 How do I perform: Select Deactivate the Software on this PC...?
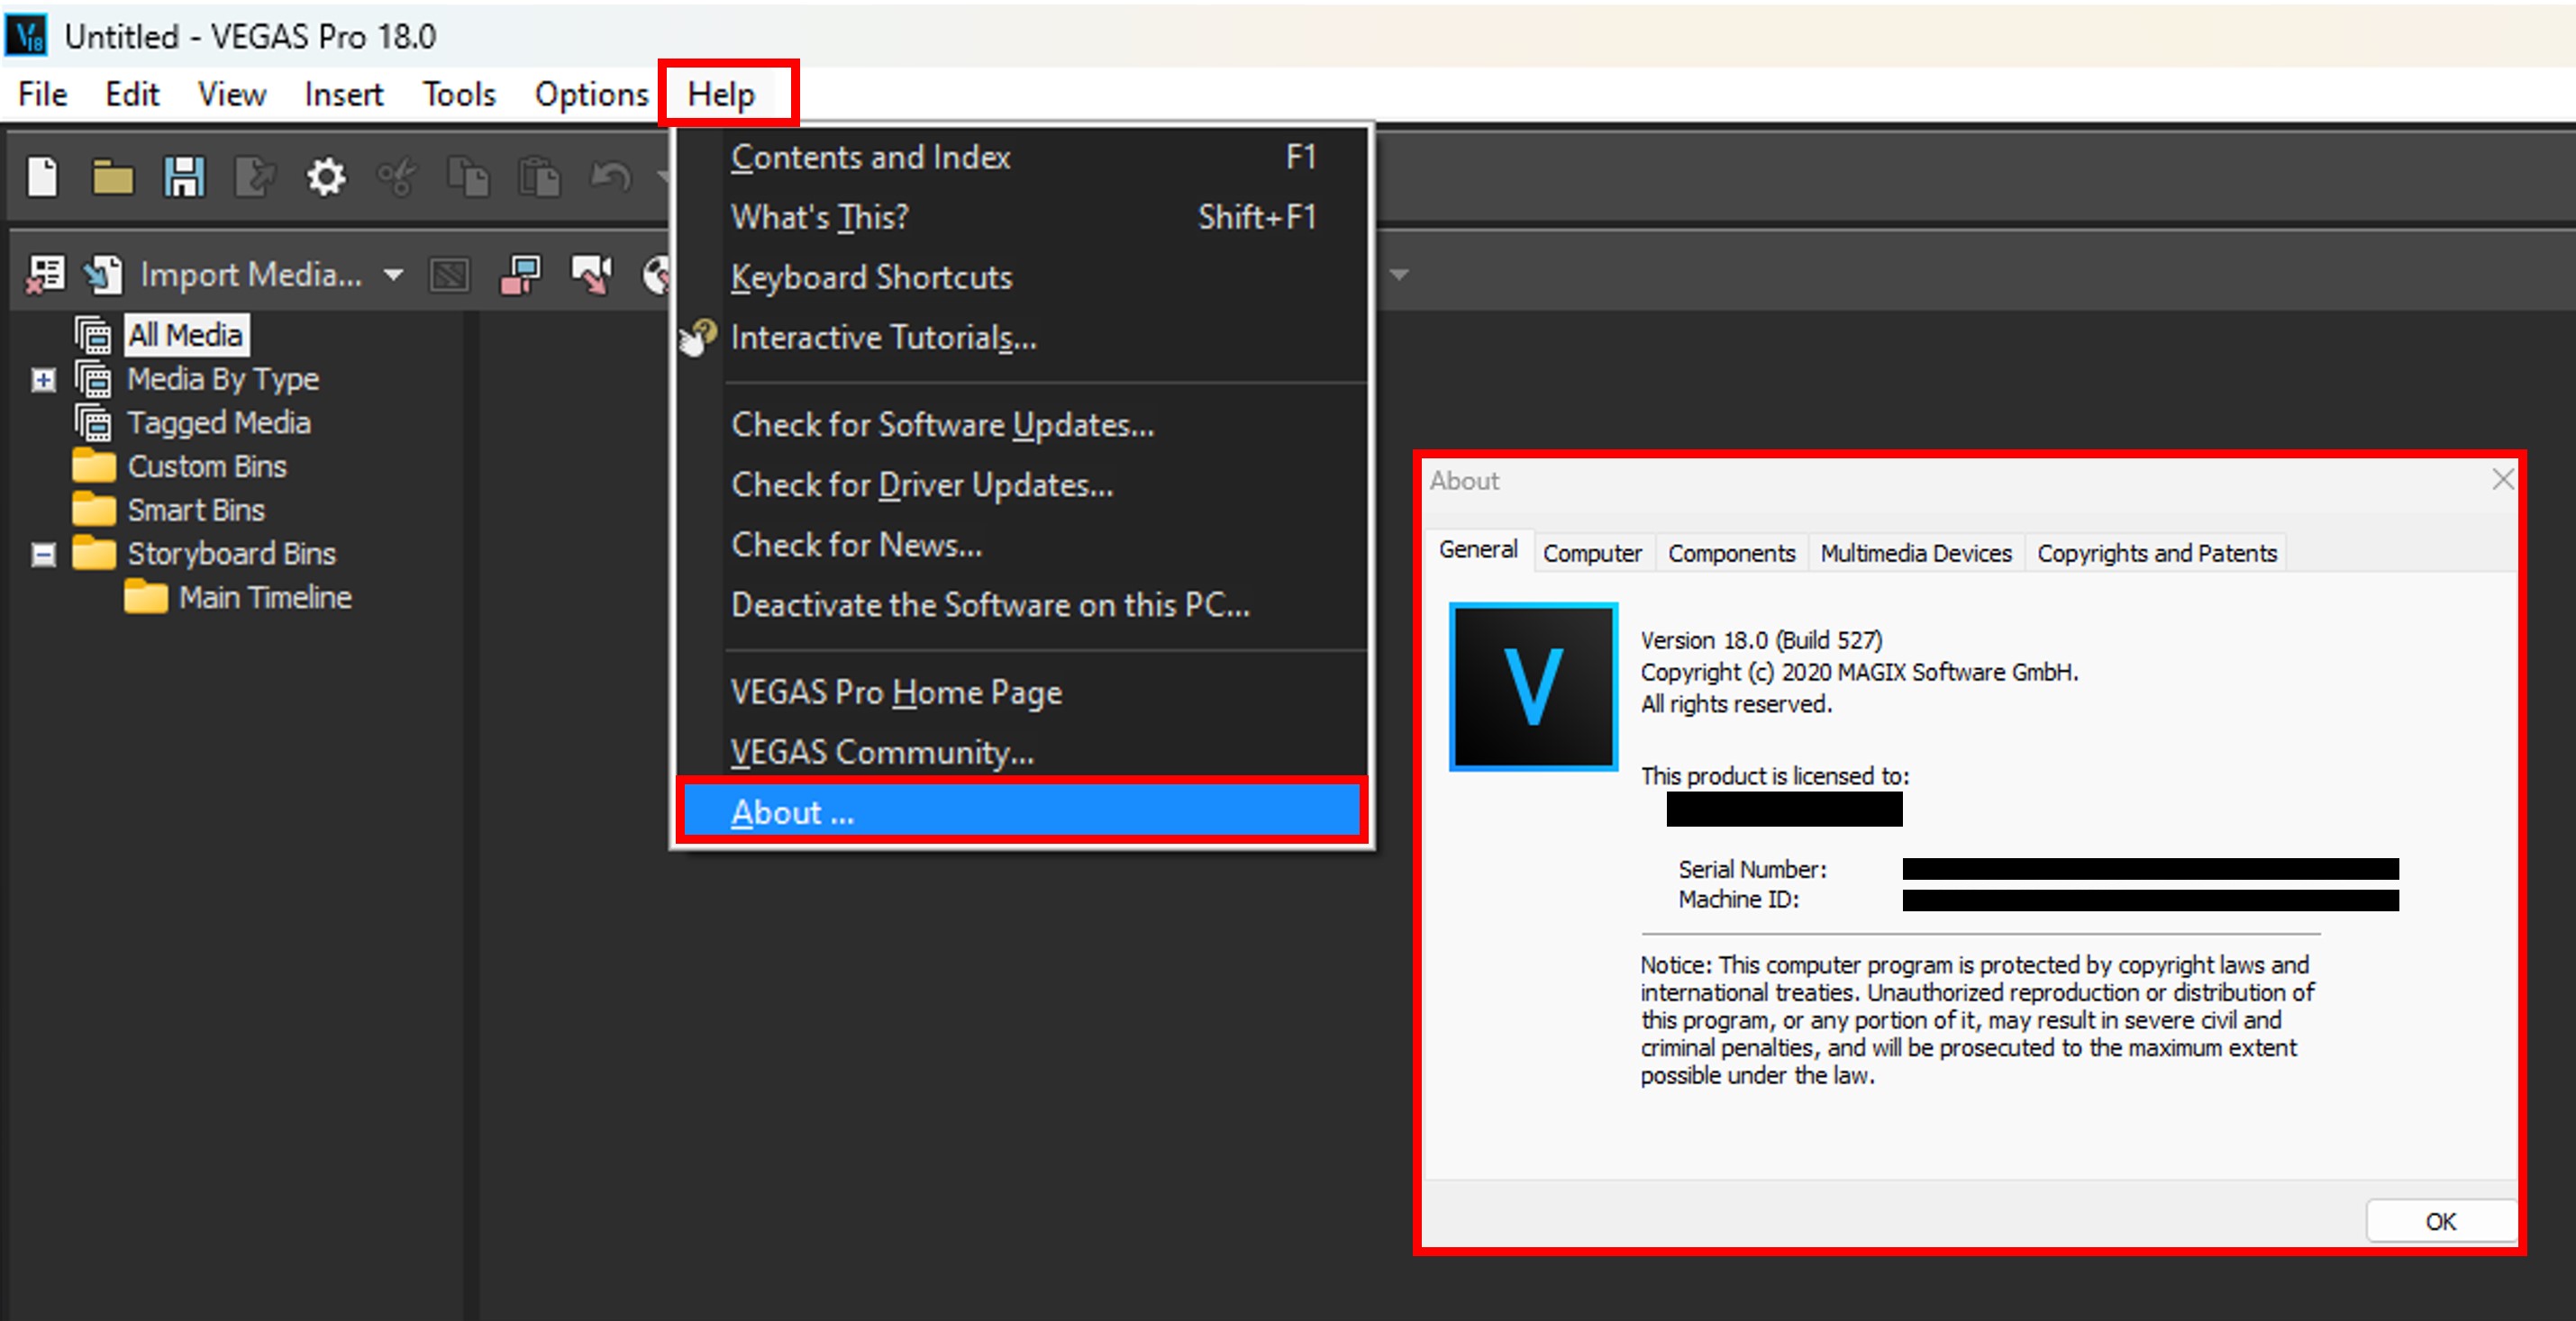[x=1022, y=604]
